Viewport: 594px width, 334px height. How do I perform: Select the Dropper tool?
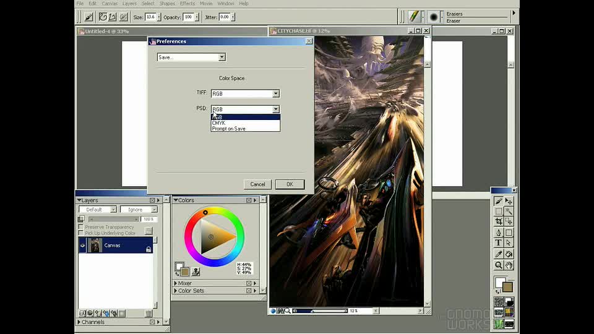click(499, 254)
